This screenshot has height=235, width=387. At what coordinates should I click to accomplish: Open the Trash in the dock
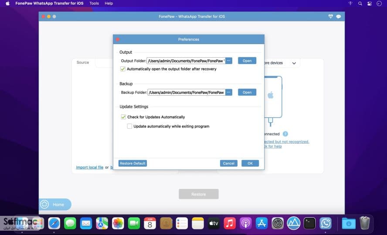(x=364, y=223)
